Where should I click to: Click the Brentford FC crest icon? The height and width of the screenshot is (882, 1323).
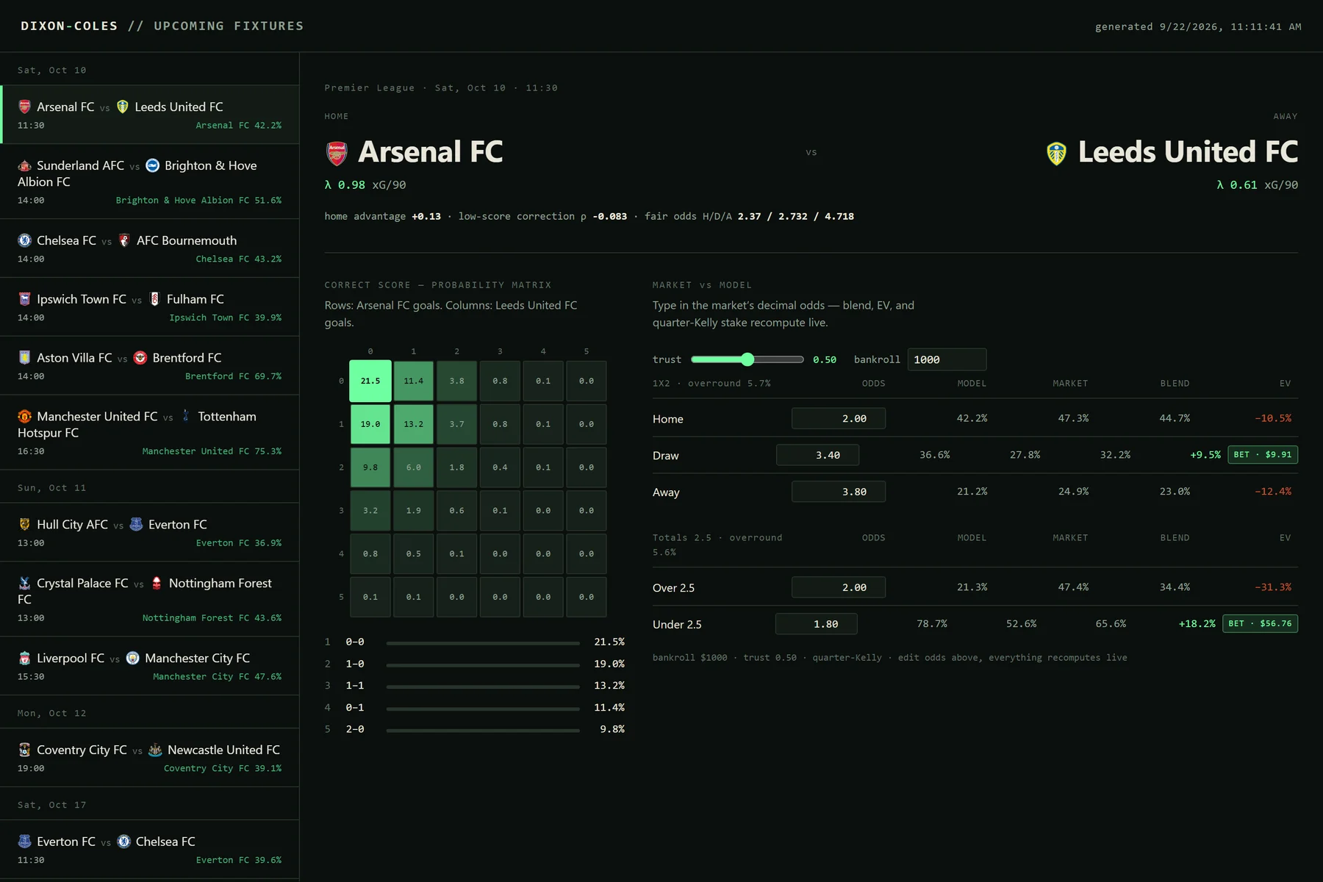click(140, 358)
